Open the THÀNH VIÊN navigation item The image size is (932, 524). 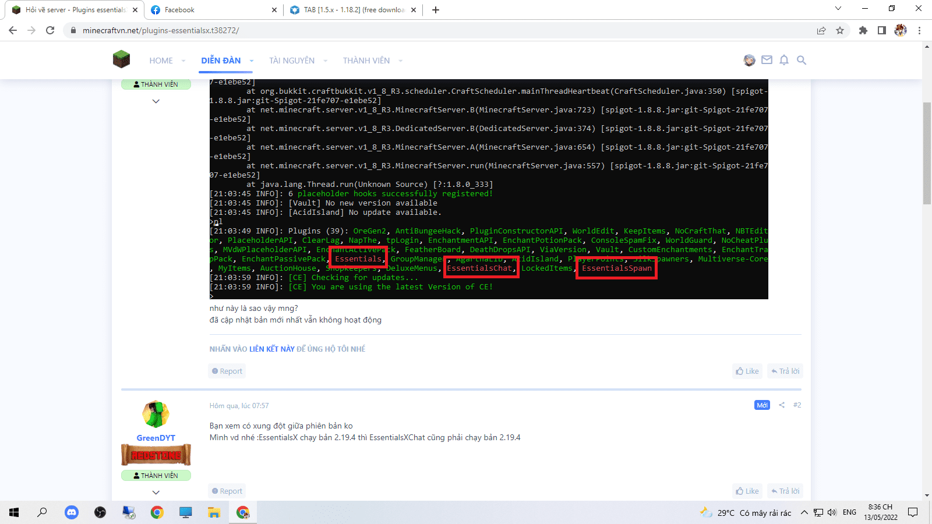tap(366, 61)
